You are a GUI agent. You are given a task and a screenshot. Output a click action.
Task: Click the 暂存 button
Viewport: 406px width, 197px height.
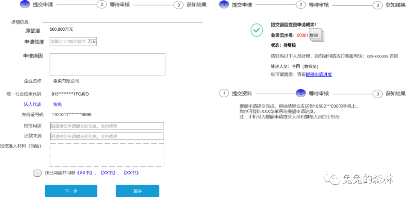coord(138,191)
